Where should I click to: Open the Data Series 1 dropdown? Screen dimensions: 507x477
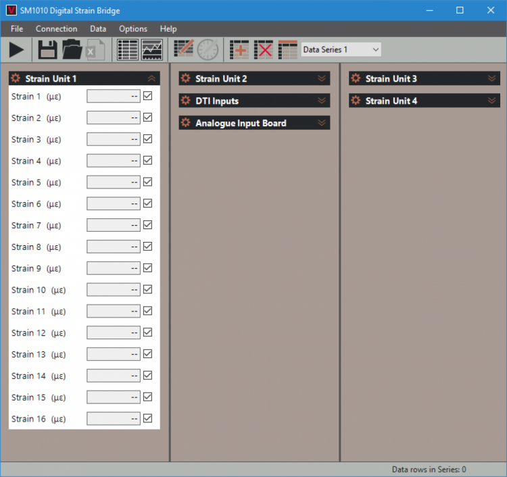341,49
